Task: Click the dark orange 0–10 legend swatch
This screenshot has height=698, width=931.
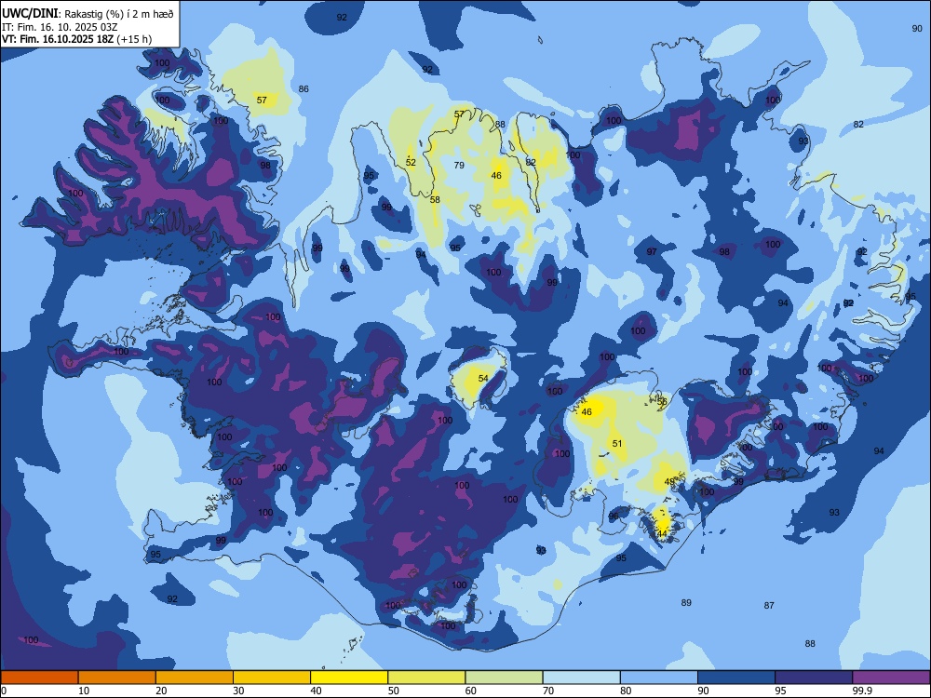Action: (39, 678)
